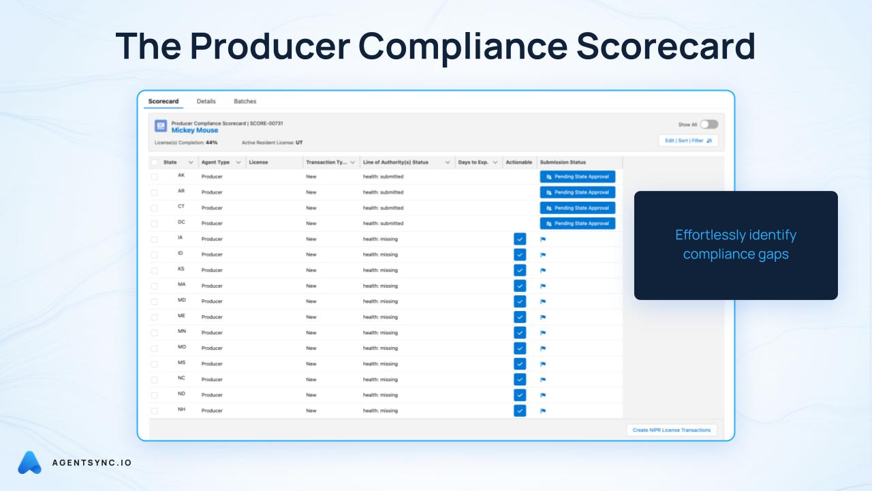Click the flag icon in the NH row

[x=542, y=411]
